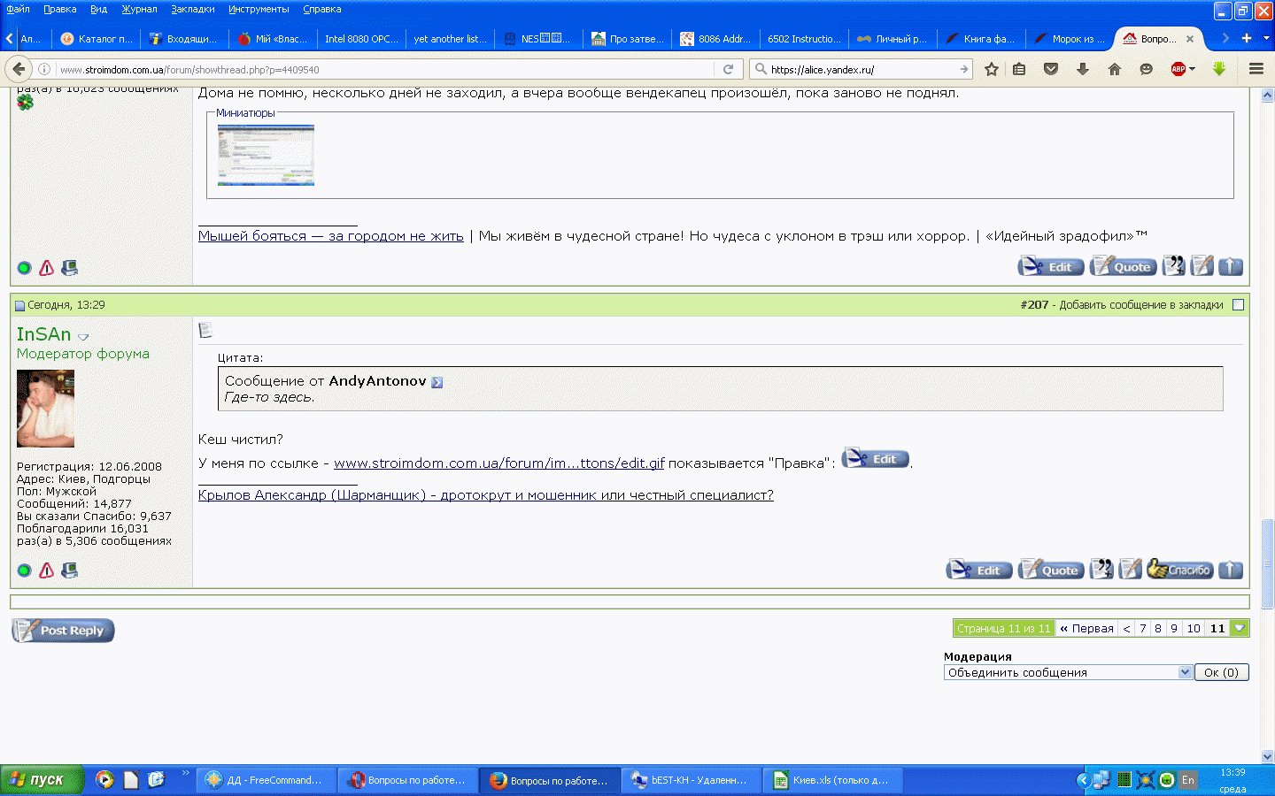Viewport: 1275px width, 796px height.
Task: Jump to top via up-arrow icon
Action: pos(1231,570)
